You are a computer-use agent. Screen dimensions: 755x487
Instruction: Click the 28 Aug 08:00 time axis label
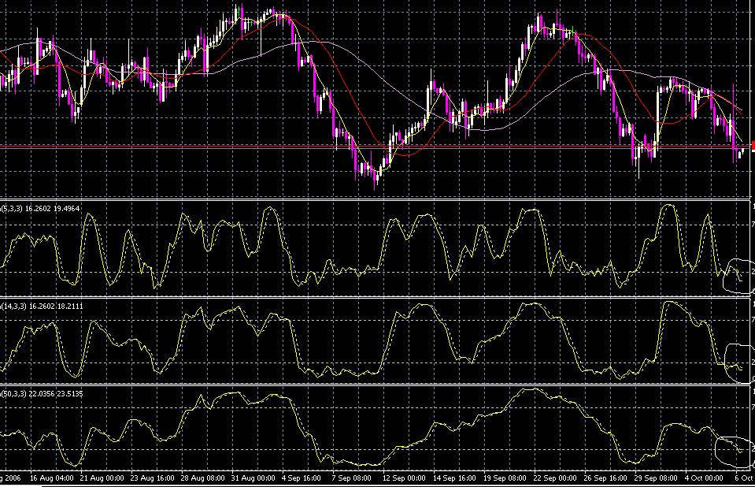click(202, 478)
